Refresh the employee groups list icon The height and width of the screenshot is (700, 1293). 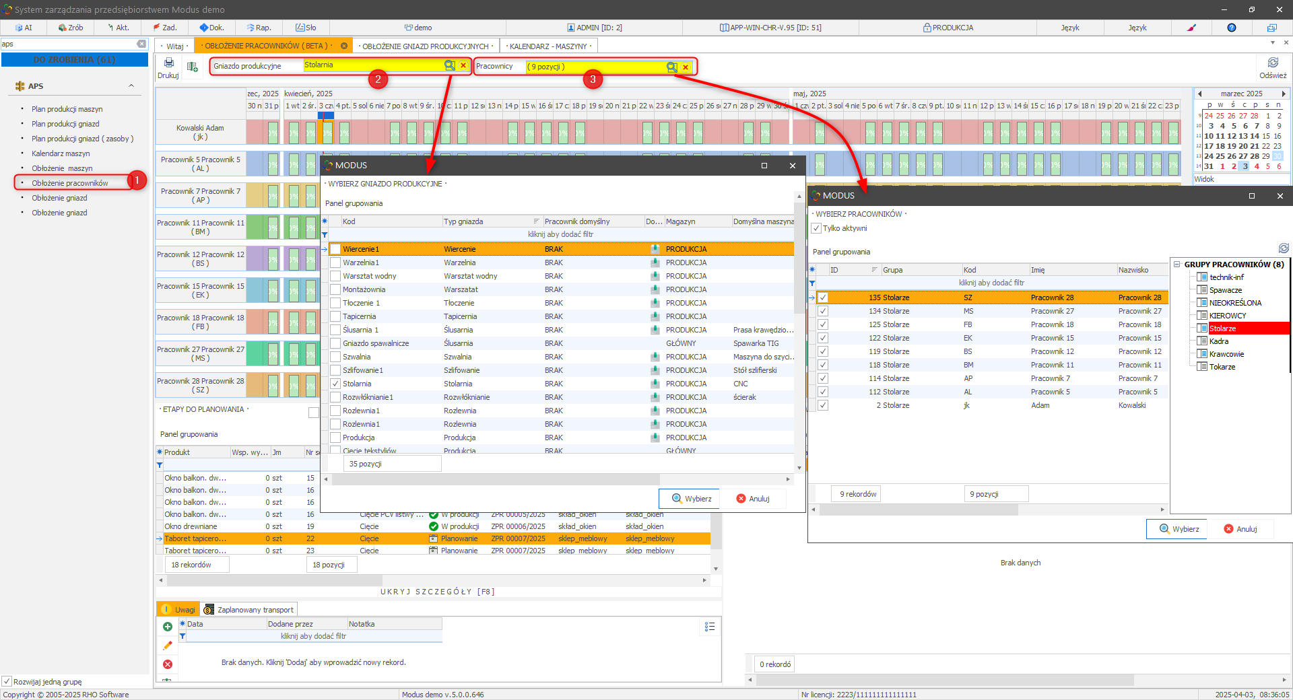click(1284, 248)
